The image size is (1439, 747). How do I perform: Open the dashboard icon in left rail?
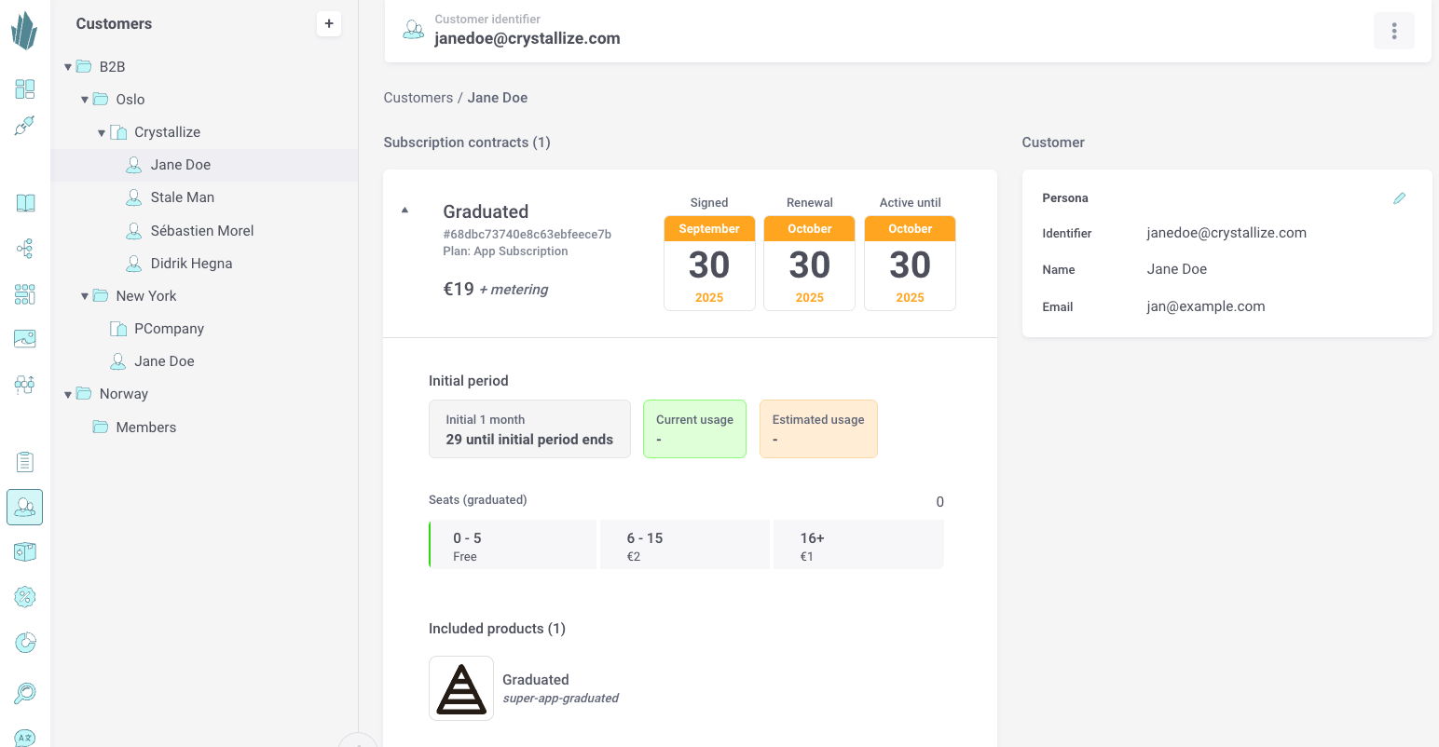click(25, 89)
